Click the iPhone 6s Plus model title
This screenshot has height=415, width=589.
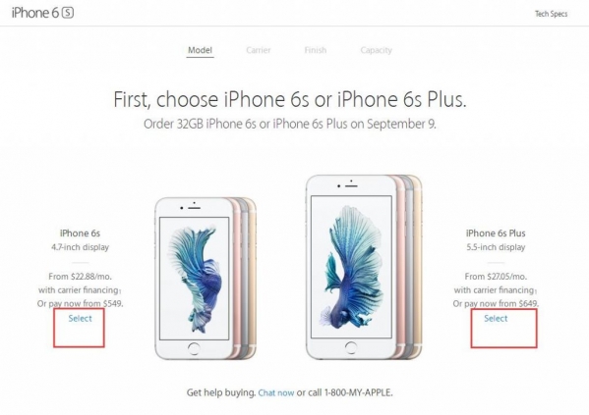(496, 233)
